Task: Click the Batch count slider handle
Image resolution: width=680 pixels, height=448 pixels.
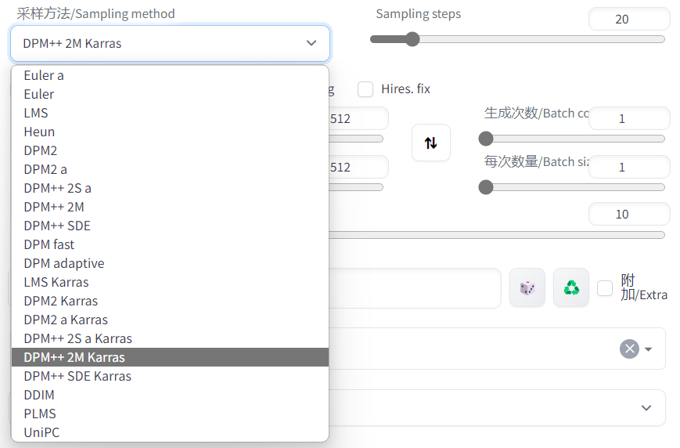Action: pos(486,139)
